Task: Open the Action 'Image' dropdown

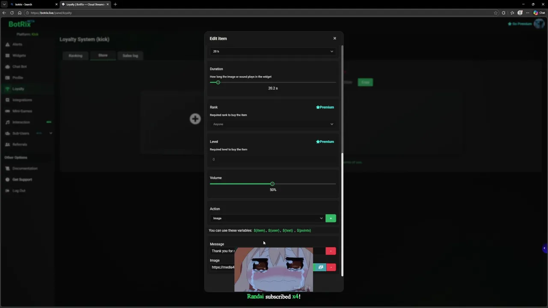Action: point(267,218)
